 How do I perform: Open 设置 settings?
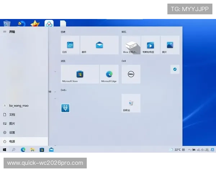[24, 133]
